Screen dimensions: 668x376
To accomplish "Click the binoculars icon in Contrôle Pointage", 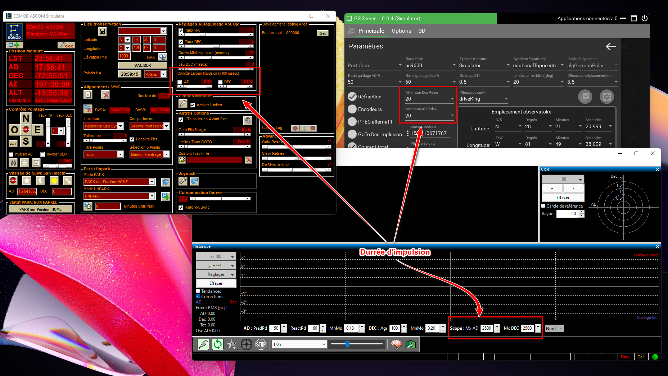I will click(13, 163).
